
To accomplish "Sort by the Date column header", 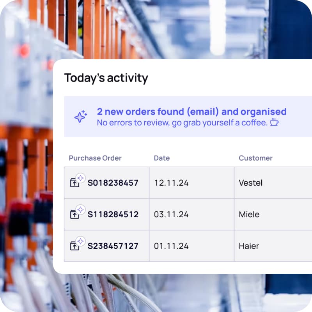I will point(162,158).
